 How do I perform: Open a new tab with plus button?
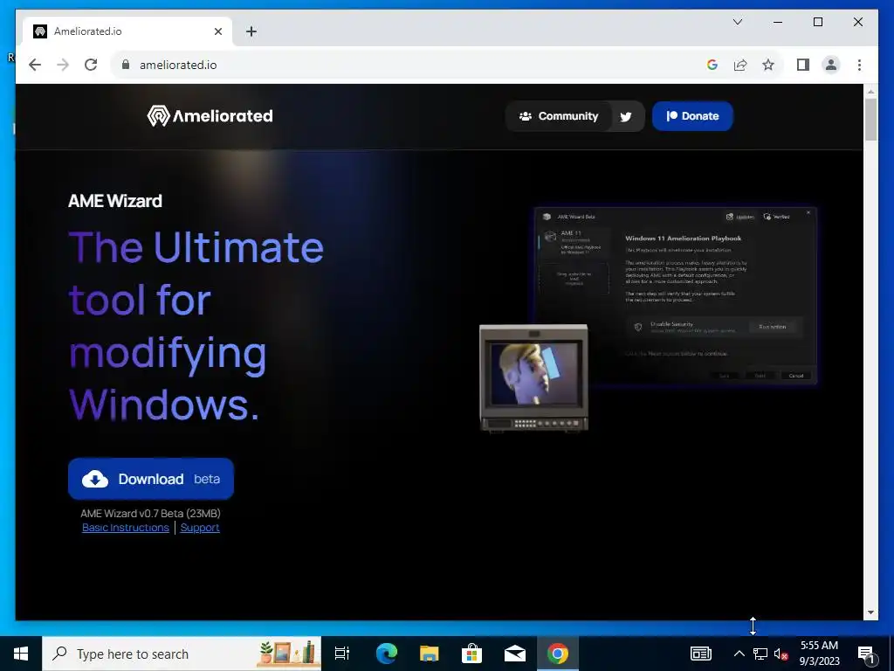coord(251,31)
